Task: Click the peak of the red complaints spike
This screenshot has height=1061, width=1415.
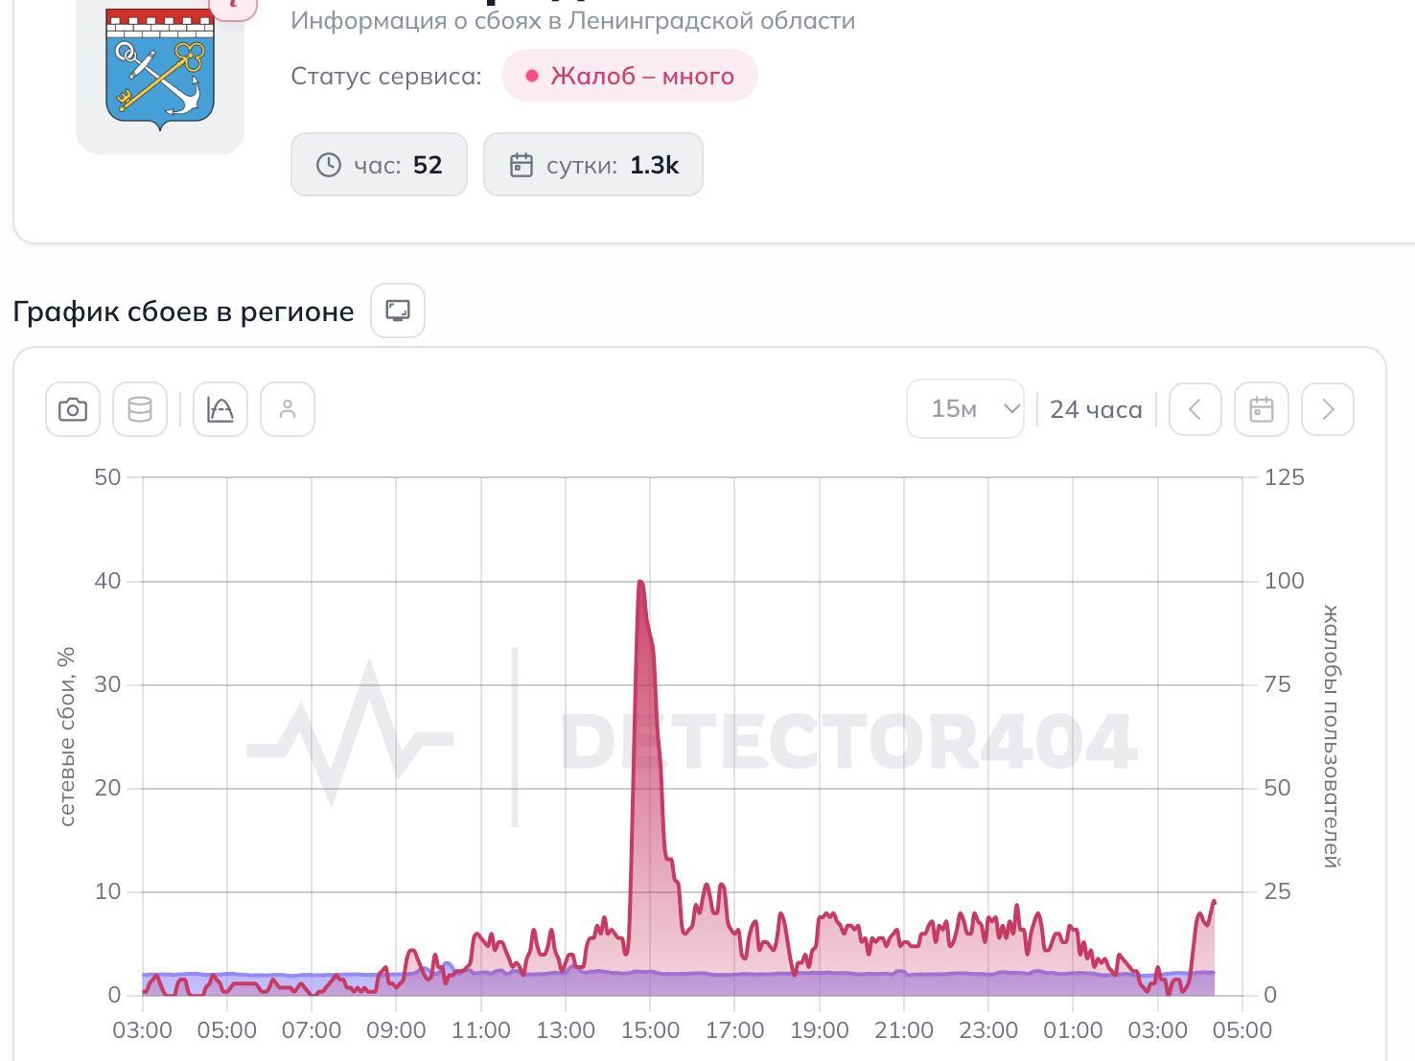Action: pyautogui.click(x=640, y=582)
